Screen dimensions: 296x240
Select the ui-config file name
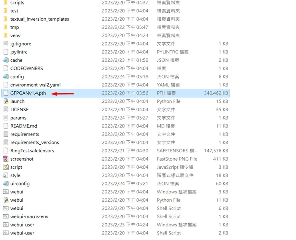20,183
